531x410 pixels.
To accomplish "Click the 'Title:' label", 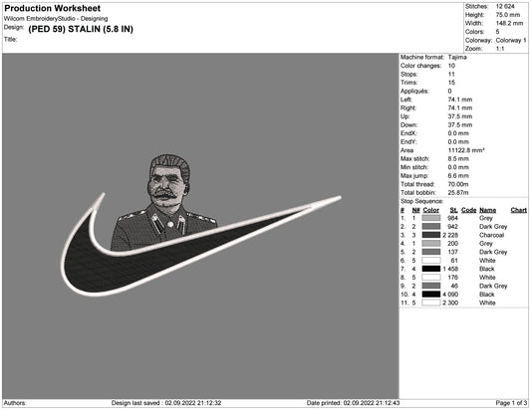I will click(x=11, y=39).
